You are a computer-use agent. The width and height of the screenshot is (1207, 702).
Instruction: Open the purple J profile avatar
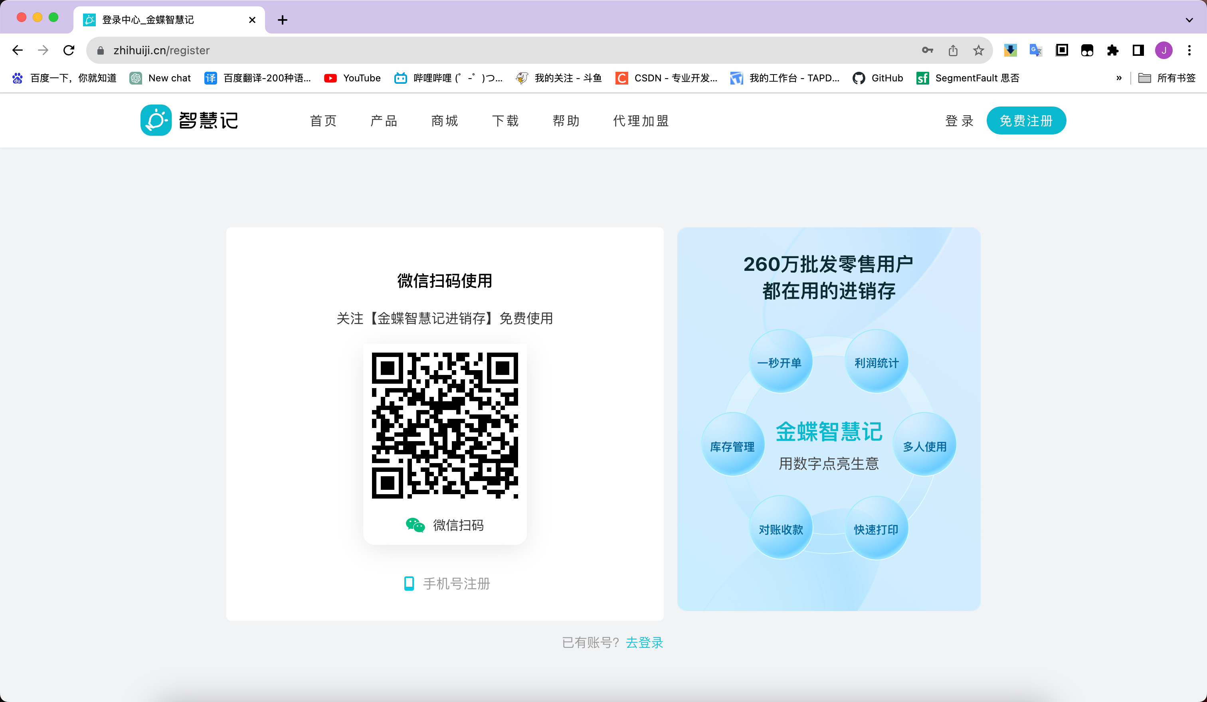pyautogui.click(x=1163, y=50)
